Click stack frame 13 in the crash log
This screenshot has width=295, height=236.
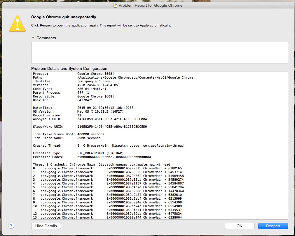click(107, 217)
